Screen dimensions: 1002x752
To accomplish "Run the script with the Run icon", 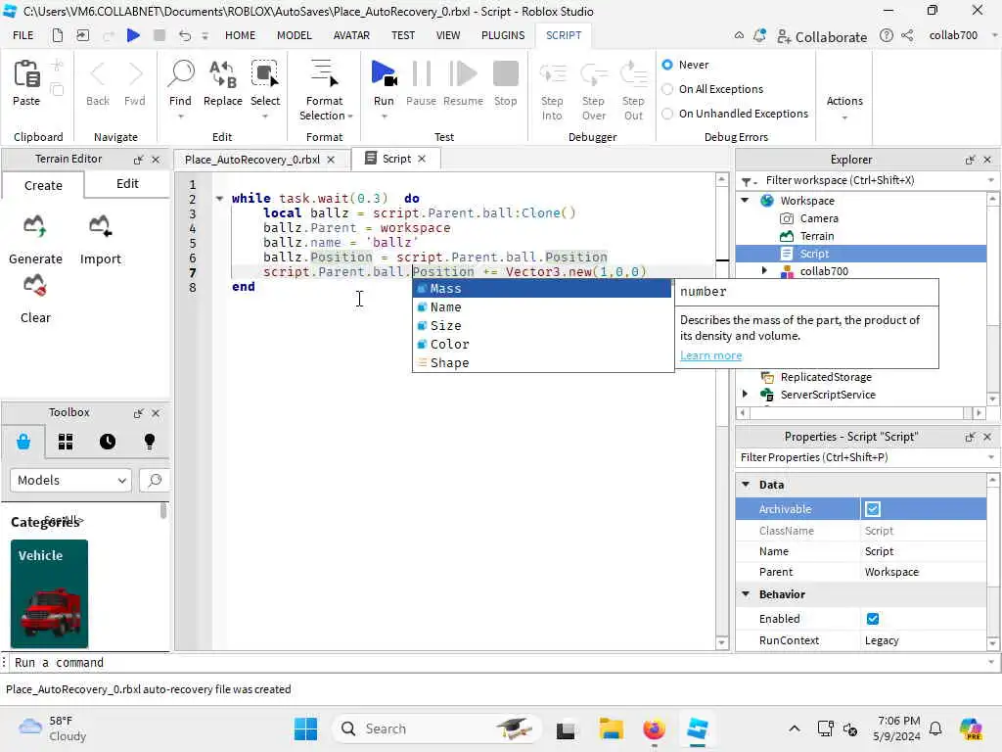I will pos(384,74).
